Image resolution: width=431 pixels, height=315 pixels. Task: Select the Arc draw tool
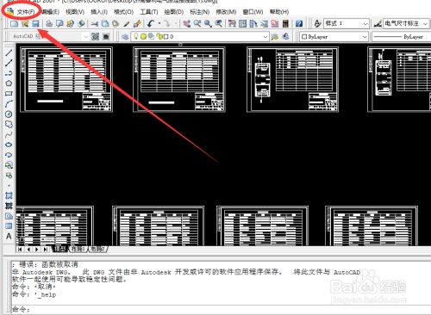9,104
